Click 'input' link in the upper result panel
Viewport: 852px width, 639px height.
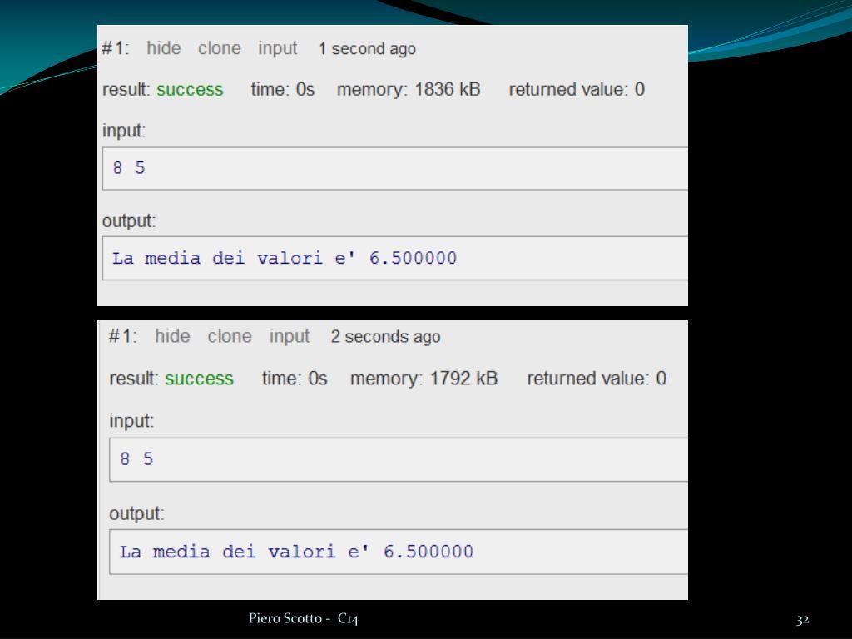[278, 49]
